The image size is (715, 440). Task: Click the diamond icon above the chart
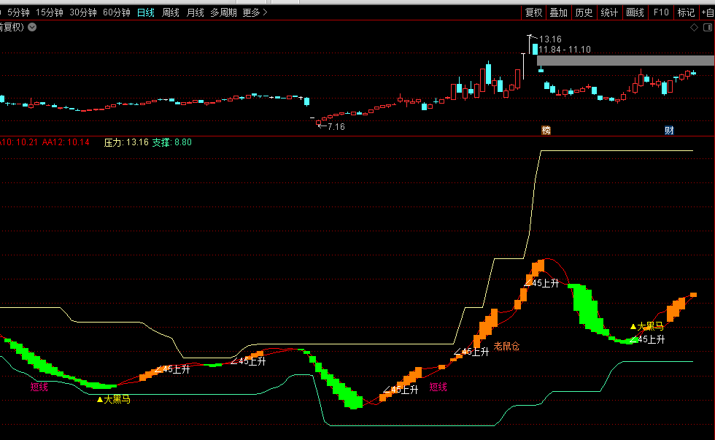[x=694, y=27]
